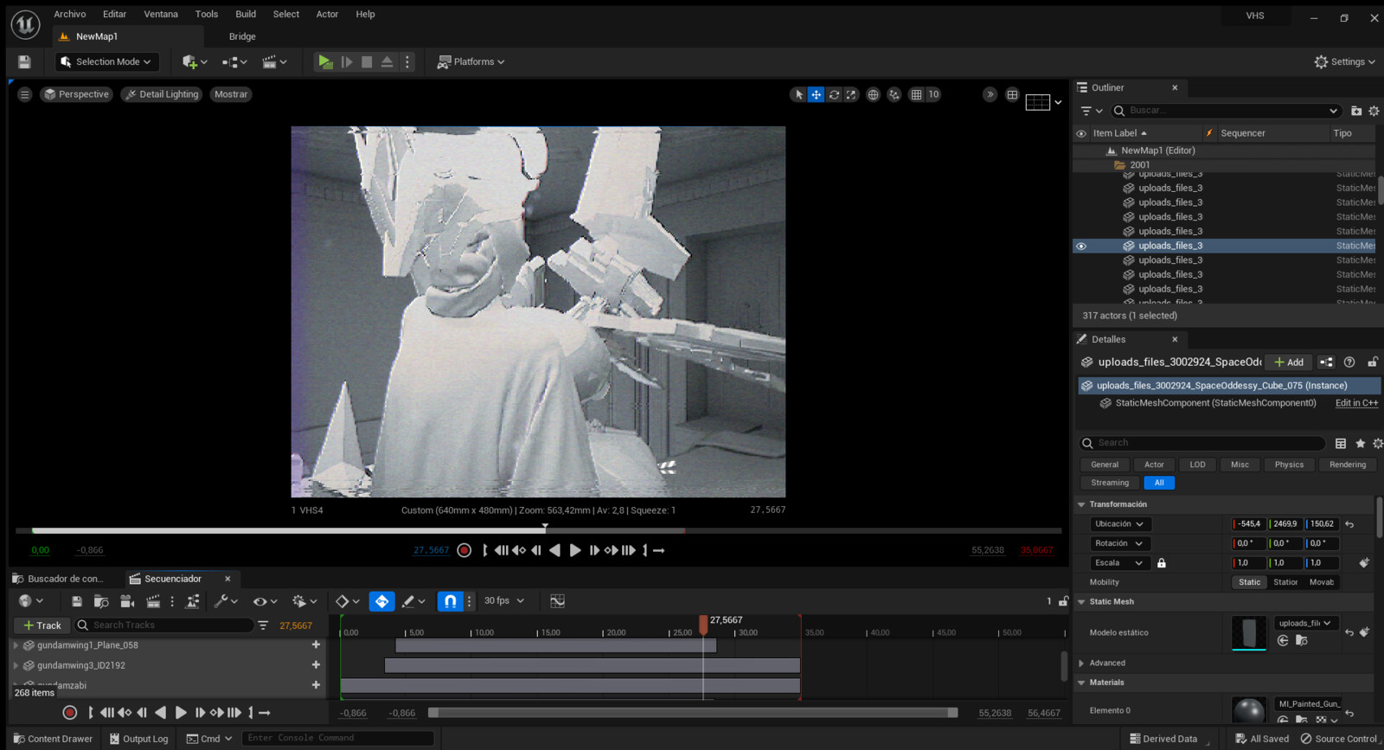The image size is (1384, 750).
Task: Open the Ventana menu
Action: (161, 14)
